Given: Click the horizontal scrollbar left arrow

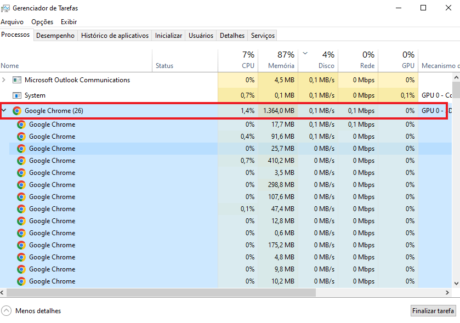Looking at the screenshot, I should 2,292.
